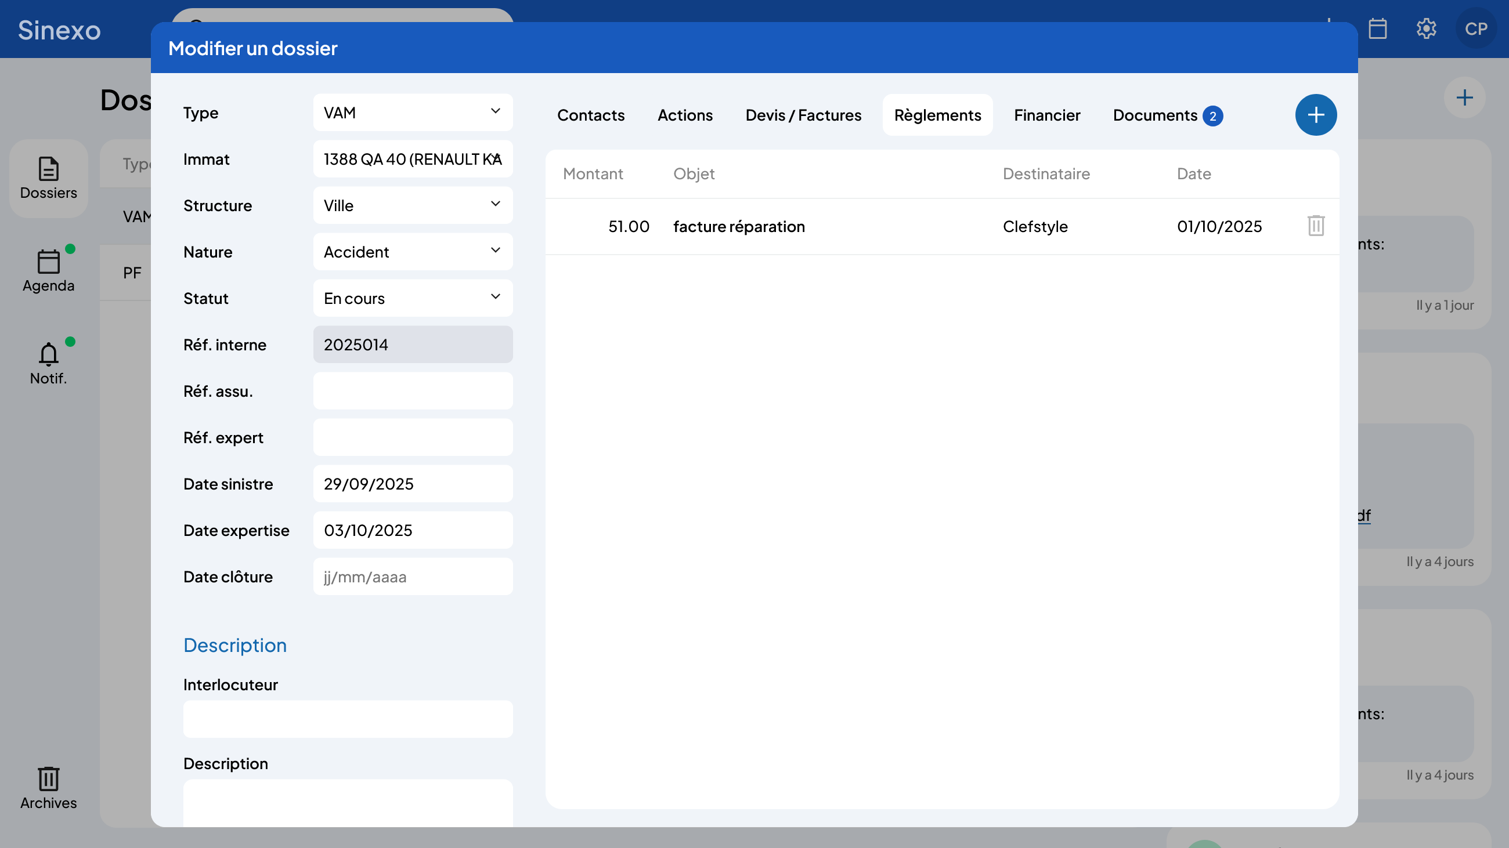Delete the facture réparation payment row
Screen dimensions: 1509x848
coord(1315,226)
